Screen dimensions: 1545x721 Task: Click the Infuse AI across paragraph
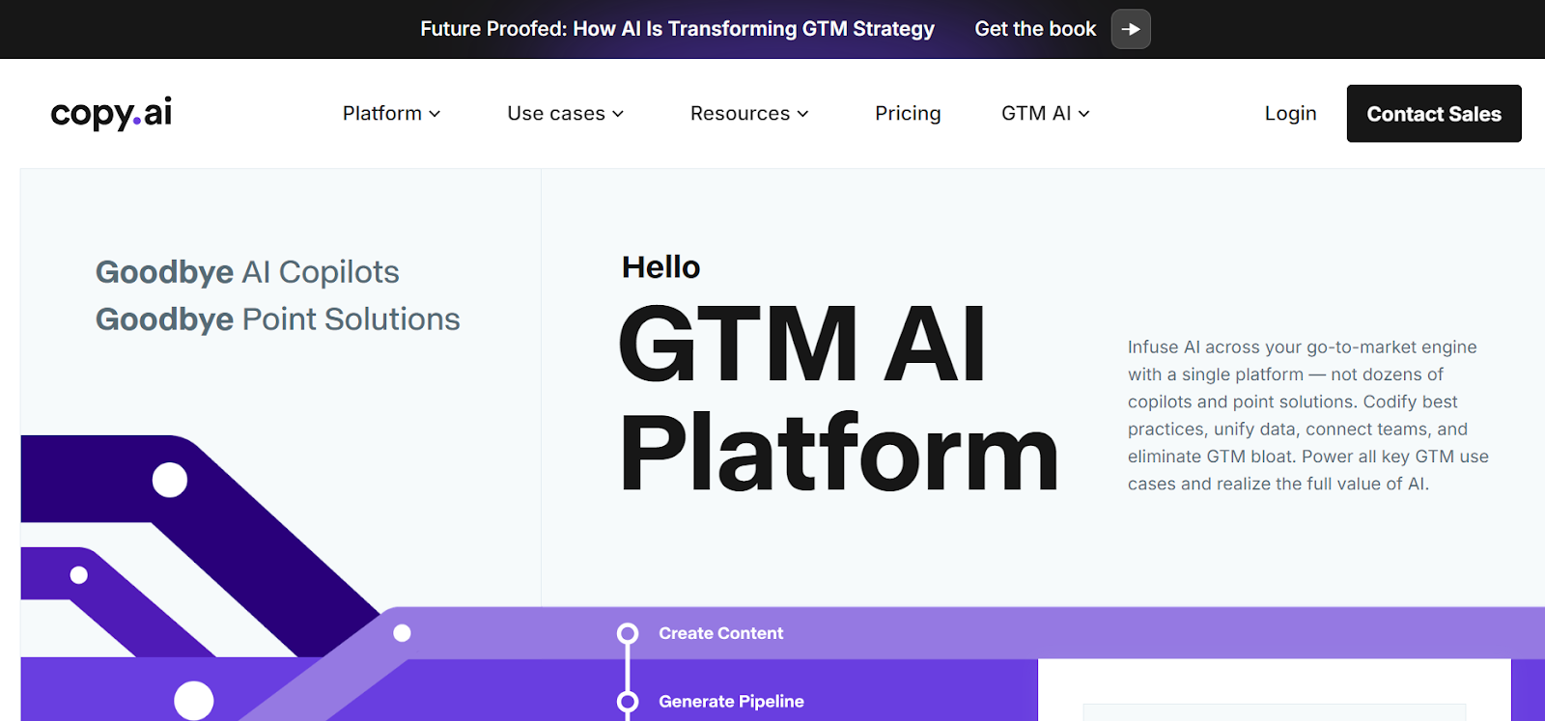1308,415
